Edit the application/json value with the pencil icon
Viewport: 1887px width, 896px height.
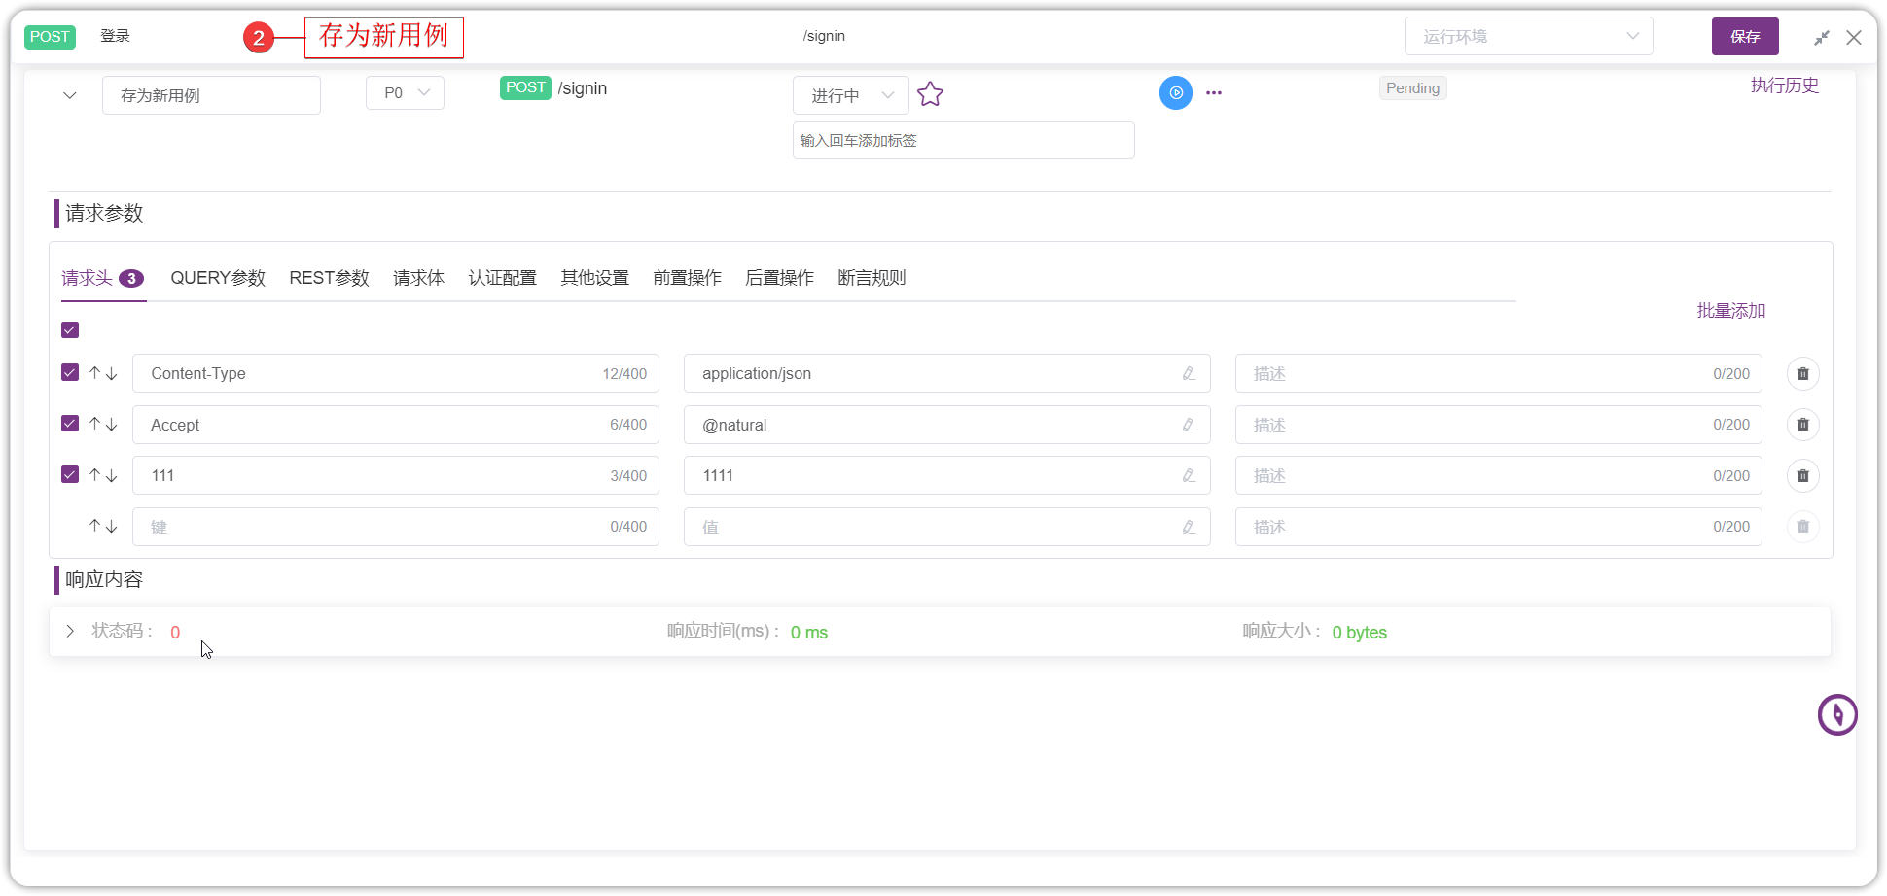tap(1189, 373)
